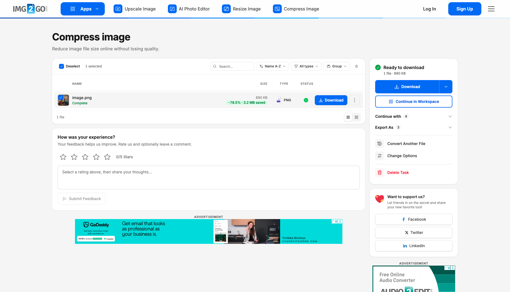Share on LinkedIn
This screenshot has height=292, width=510.
pos(414,246)
